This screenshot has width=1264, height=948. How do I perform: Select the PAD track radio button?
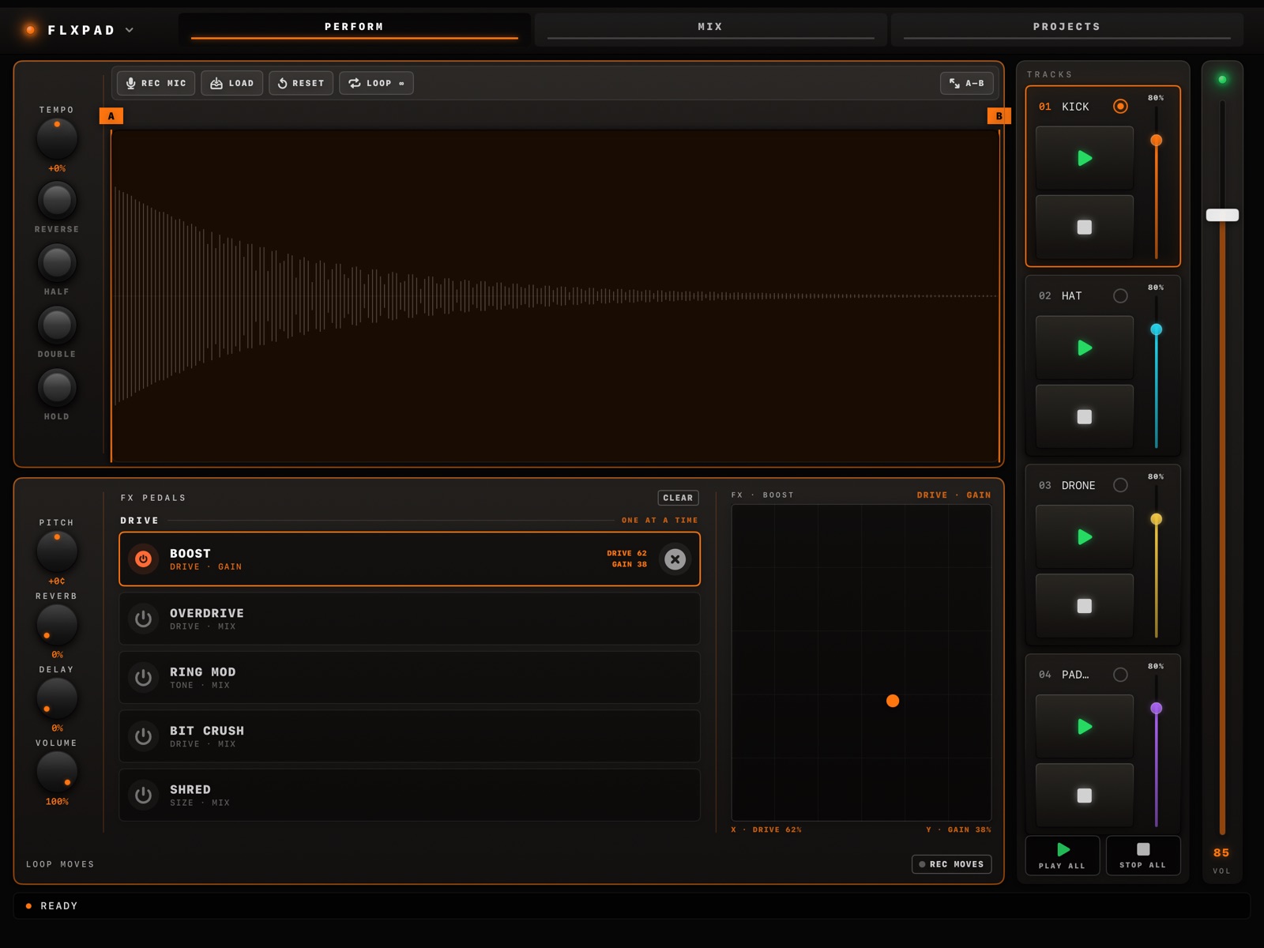[1120, 675]
